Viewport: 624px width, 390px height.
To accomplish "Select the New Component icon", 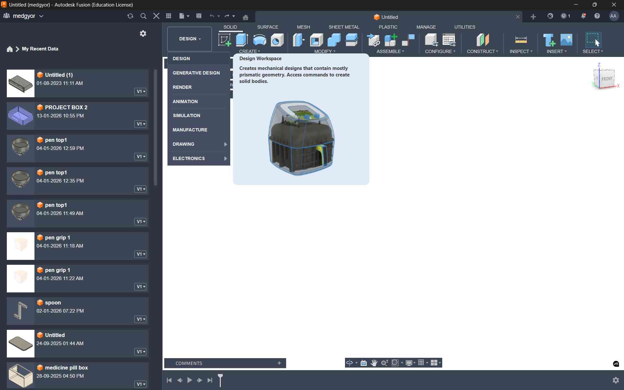I will coord(391,40).
